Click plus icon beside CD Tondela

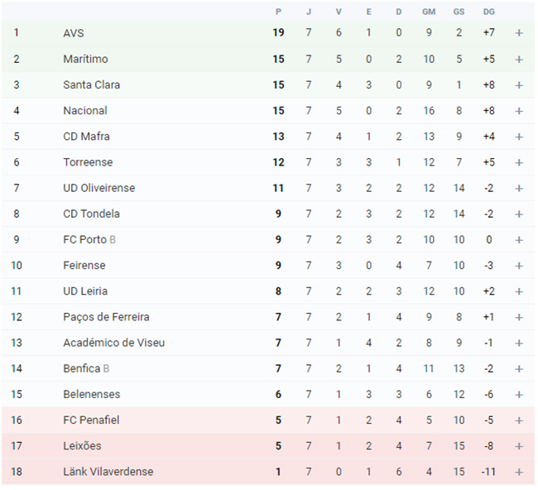click(519, 214)
